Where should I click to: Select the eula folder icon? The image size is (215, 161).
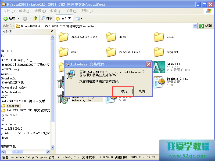[x=159, y=37]
